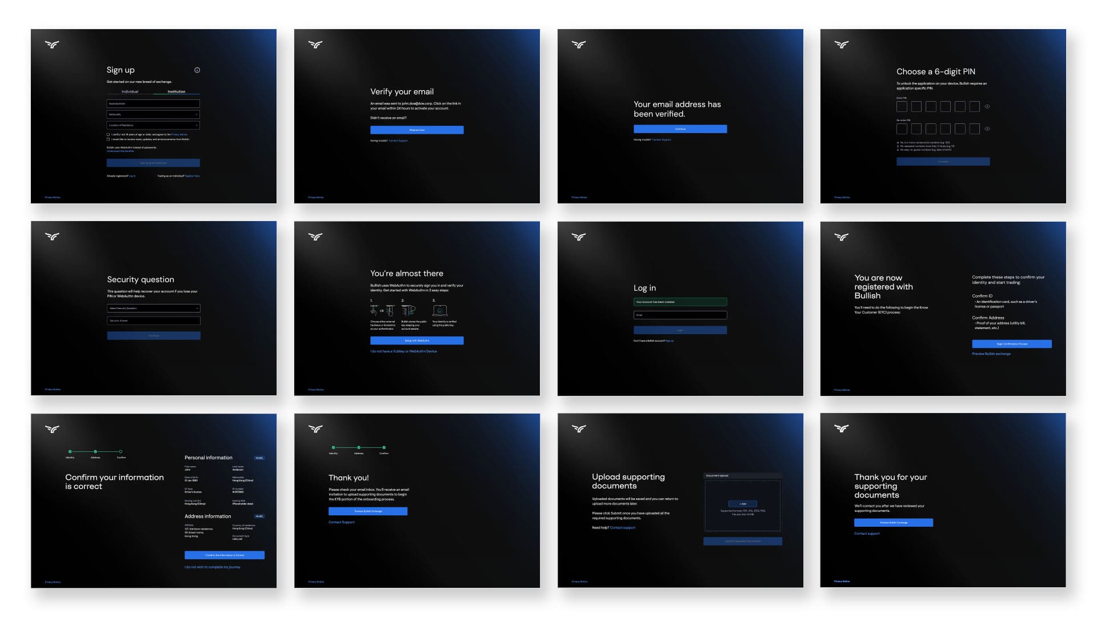Screen dimensions: 1097x617
Task: Show Re-enter PIN digits with eye icon
Action: click(x=987, y=129)
